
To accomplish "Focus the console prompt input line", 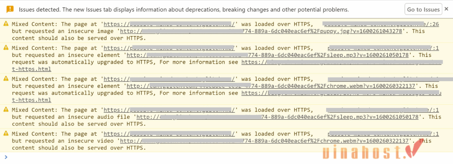I will click(x=226, y=157).
